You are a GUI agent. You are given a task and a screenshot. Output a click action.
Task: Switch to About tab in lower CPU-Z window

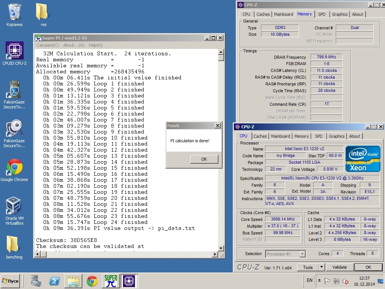[x=355, y=136]
